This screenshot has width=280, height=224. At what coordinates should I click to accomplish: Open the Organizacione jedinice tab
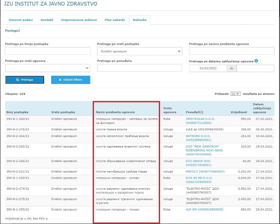click(x=79, y=20)
